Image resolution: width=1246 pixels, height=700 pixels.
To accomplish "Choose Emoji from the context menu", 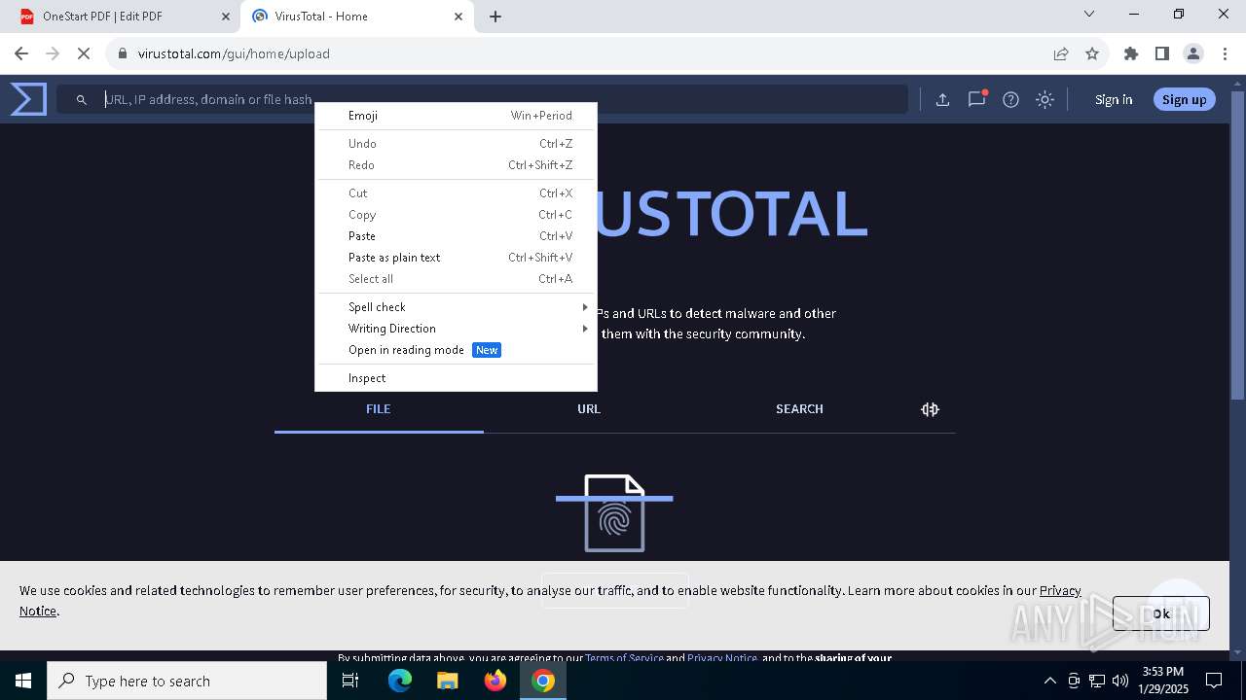I will pyautogui.click(x=456, y=116).
